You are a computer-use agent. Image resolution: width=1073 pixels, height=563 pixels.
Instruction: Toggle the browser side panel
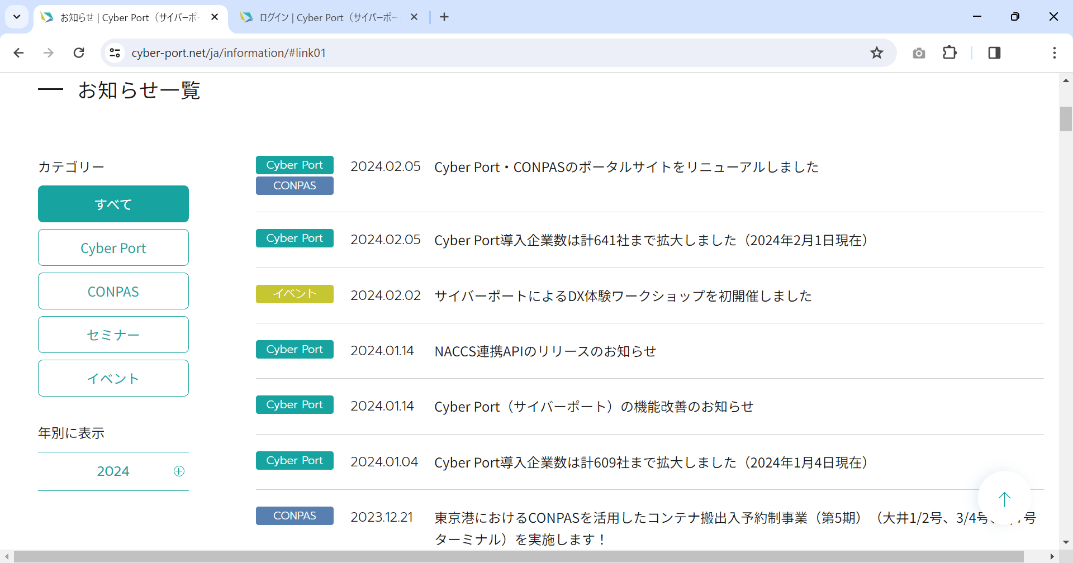(994, 53)
